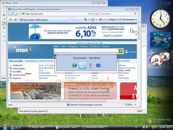Viewport: 173px width, 130px height.
Task: Click the RSS feeds icon
Action: 93,20
